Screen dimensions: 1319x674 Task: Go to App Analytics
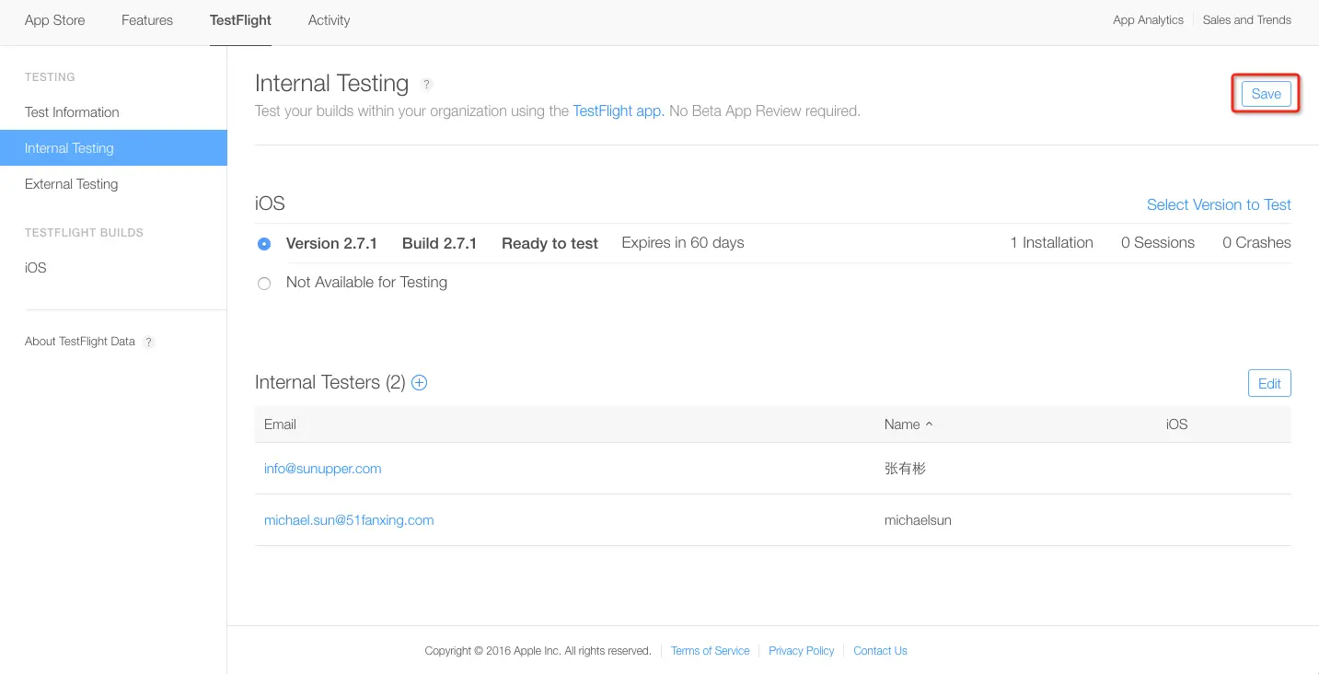pos(1148,20)
